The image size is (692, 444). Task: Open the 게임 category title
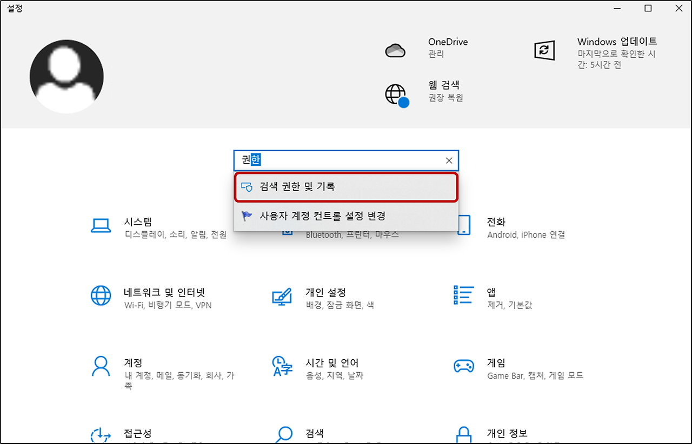click(496, 362)
